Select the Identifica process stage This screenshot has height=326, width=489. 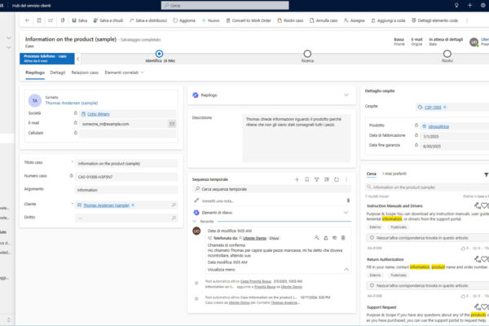click(x=159, y=54)
